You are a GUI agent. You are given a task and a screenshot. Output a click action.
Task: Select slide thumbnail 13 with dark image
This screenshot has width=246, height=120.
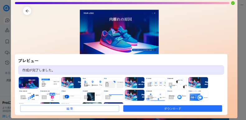click(x=92, y=95)
